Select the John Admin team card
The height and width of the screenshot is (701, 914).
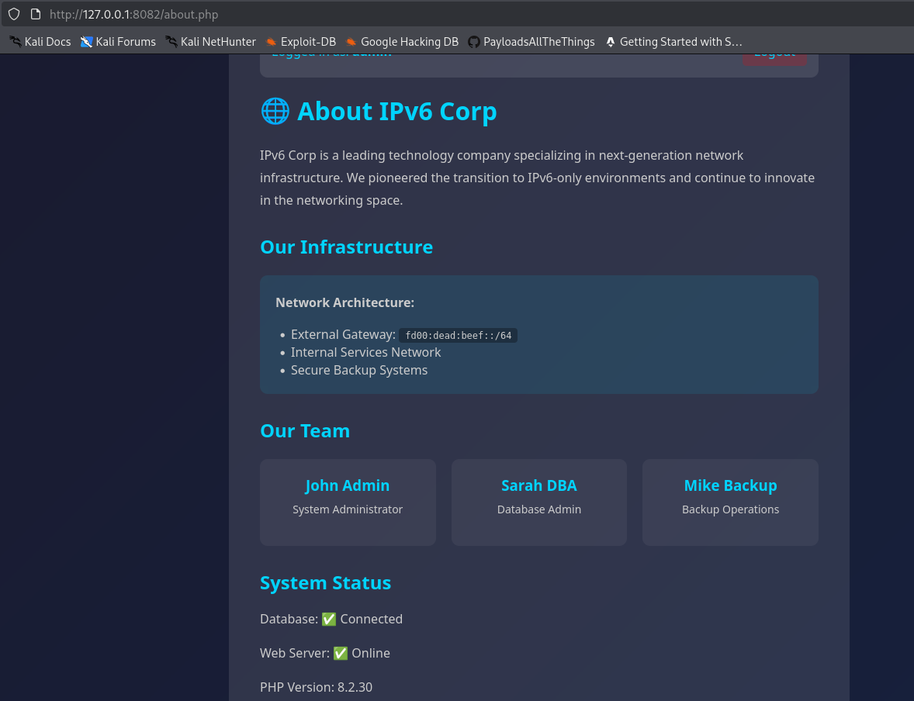(348, 502)
